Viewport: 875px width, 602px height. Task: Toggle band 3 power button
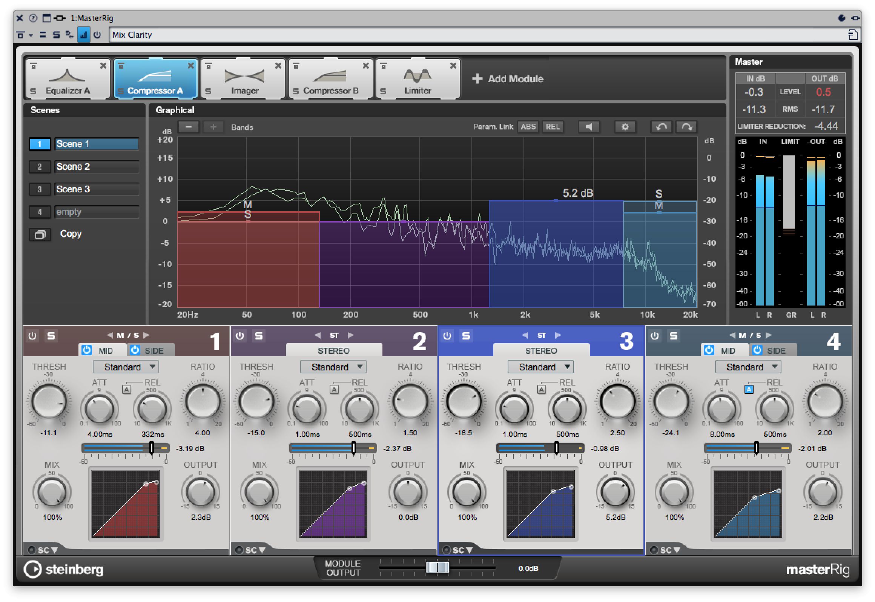pos(447,335)
